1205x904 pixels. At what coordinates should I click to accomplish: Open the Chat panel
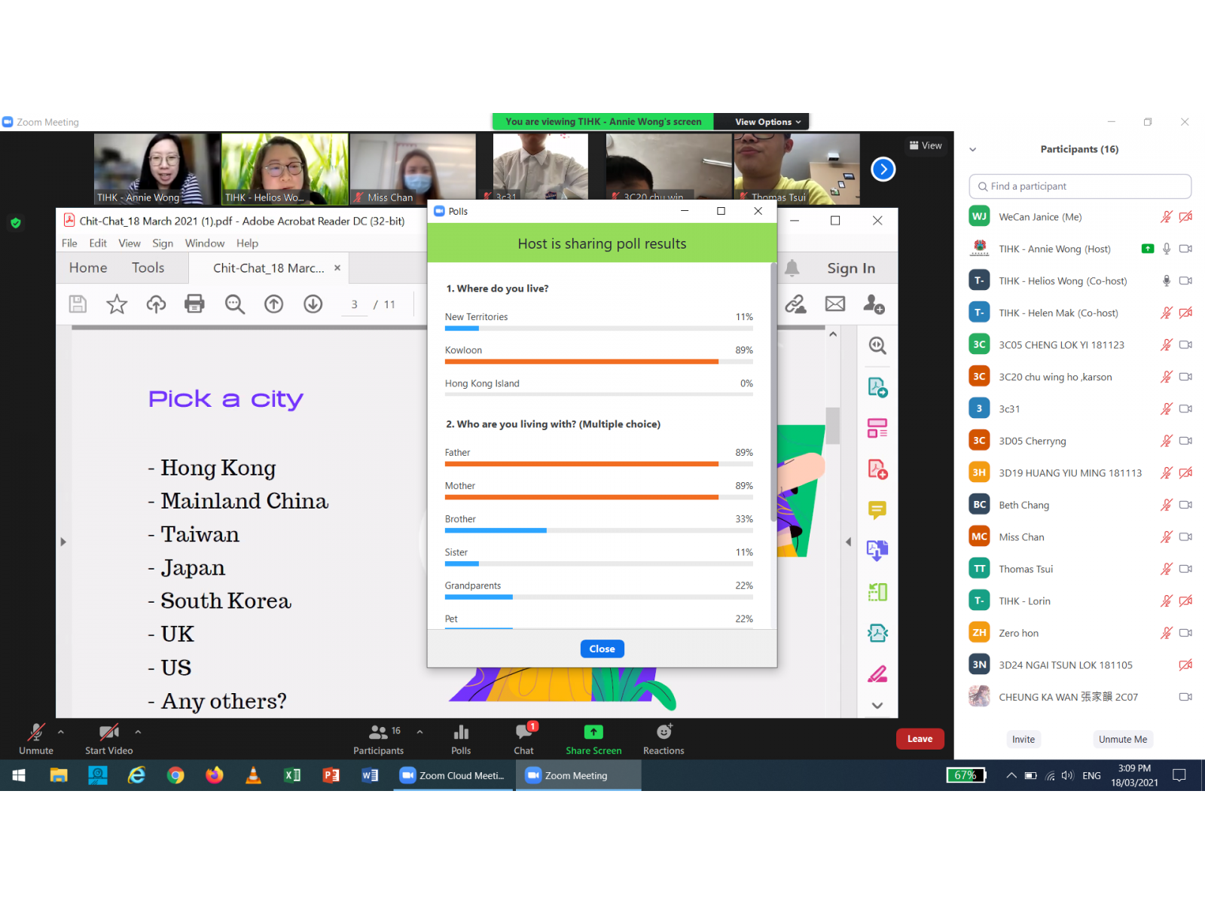(524, 733)
